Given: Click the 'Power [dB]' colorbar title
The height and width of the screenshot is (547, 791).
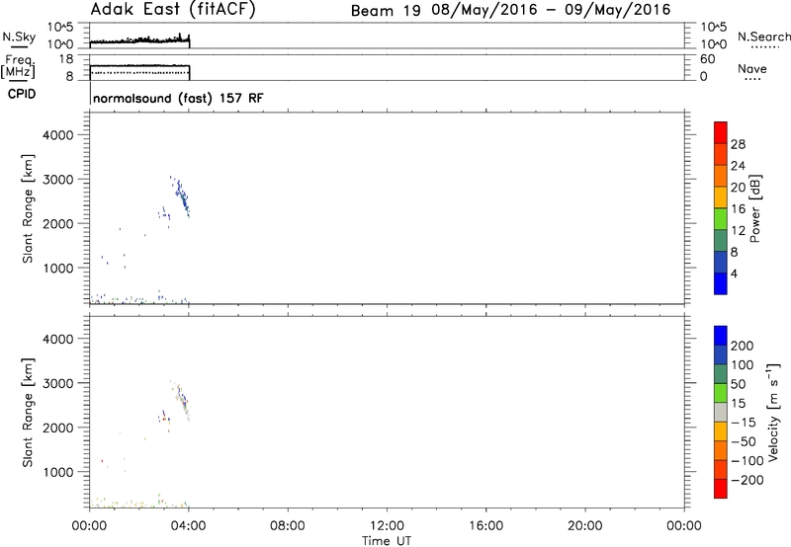Looking at the screenshot, I should point(755,208).
